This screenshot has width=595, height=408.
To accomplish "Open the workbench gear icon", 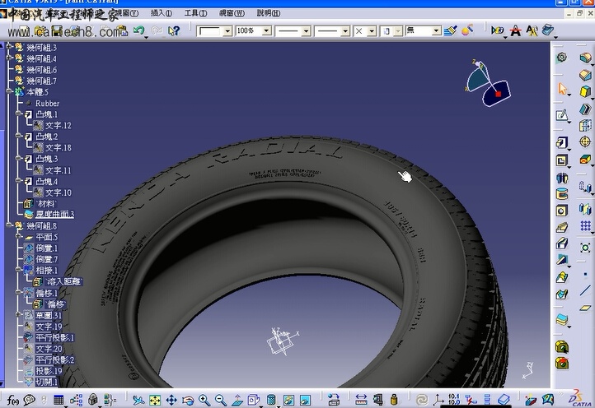I will pos(562,58).
